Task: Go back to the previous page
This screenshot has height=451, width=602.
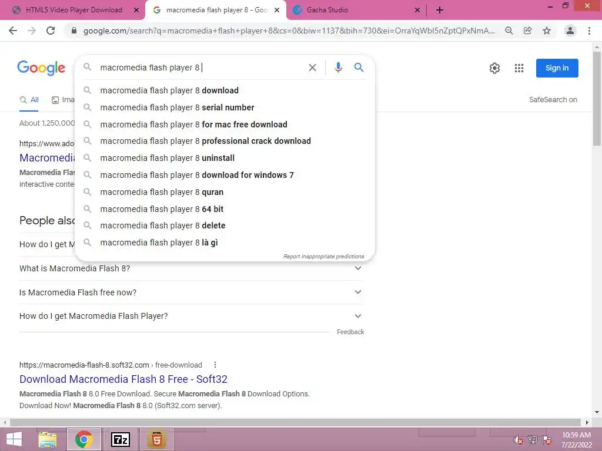Action: click(13, 31)
